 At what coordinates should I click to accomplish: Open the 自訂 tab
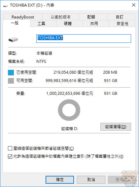click(120, 17)
